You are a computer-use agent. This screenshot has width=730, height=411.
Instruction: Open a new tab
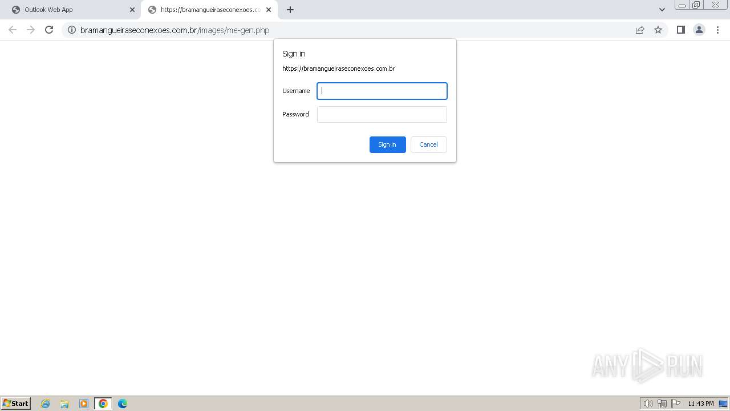pos(290,10)
